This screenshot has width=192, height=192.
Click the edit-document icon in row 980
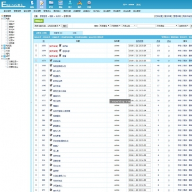[51, 125]
